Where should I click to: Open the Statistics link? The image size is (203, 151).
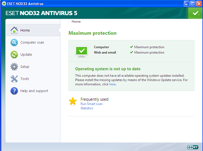(87, 108)
